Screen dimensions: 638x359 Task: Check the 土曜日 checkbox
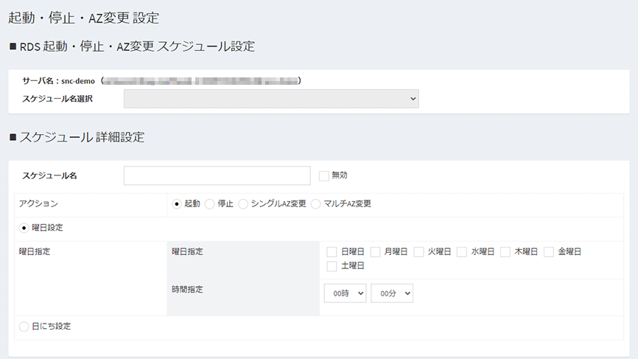click(332, 266)
